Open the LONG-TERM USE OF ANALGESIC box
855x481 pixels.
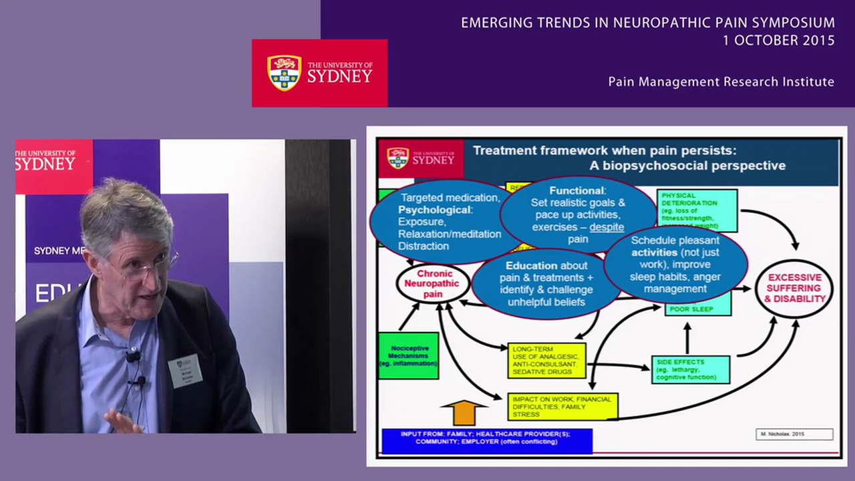[x=546, y=361]
